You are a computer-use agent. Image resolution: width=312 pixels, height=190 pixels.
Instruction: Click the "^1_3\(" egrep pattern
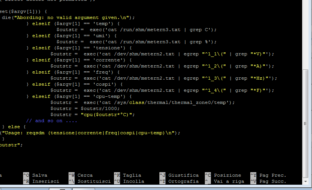[214, 79]
